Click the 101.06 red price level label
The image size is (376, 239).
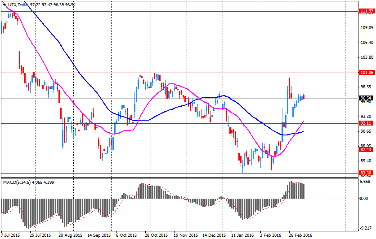[367, 73]
